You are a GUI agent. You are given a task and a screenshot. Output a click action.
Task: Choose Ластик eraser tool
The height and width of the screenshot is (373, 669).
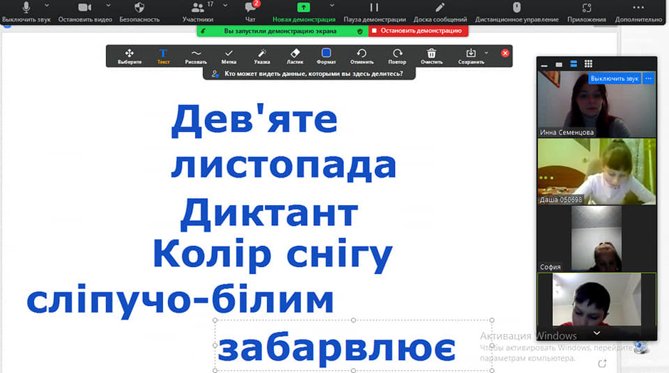[x=295, y=56]
